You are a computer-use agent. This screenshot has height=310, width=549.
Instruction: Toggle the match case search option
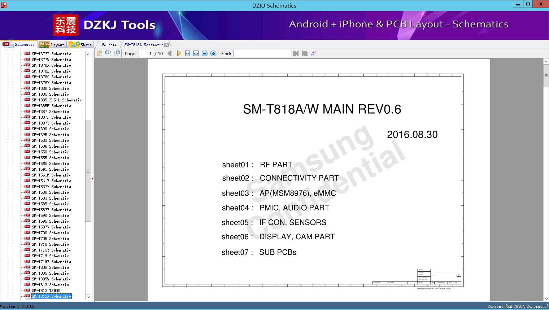[x=313, y=53]
